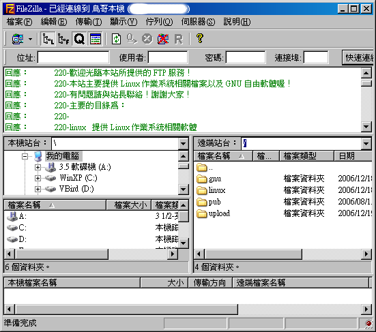The width and height of the screenshot is (376, 332).
Task: Expand the 3.5 軟碟機 (A:) node
Action: (x=38, y=167)
